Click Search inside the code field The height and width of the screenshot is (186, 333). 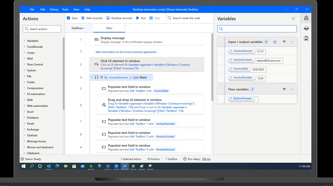[184, 18]
